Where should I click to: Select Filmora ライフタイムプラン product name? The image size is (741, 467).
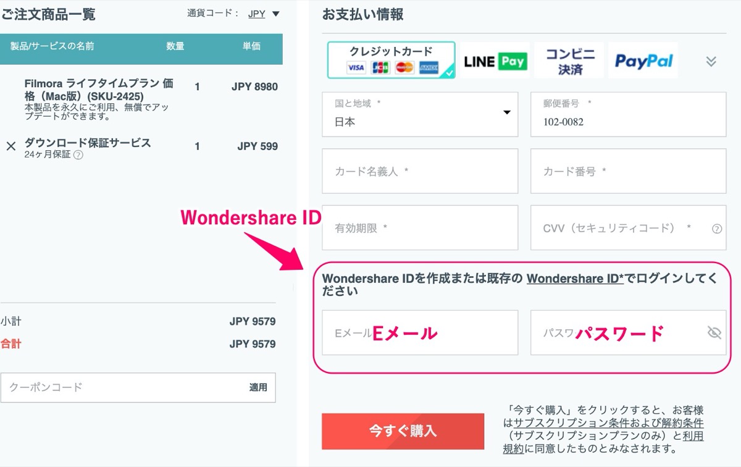coord(99,90)
